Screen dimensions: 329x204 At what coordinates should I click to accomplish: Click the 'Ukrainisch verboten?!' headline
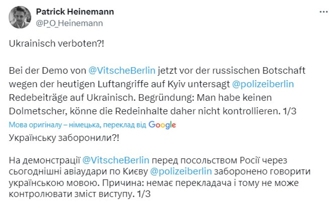click(x=56, y=43)
